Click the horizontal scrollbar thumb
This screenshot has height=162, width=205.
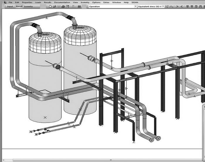coord(111,160)
